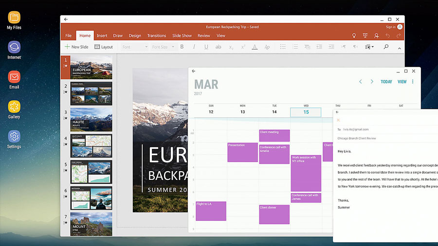Viewport: 438px width, 246px height.
Task: Click the lightbulb Tell Me icon
Action: tap(354, 35)
